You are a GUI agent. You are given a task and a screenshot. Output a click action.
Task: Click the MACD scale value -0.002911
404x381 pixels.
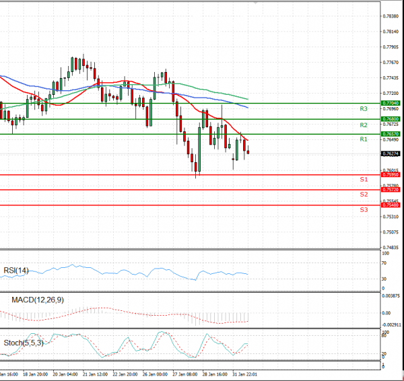click(391, 325)
